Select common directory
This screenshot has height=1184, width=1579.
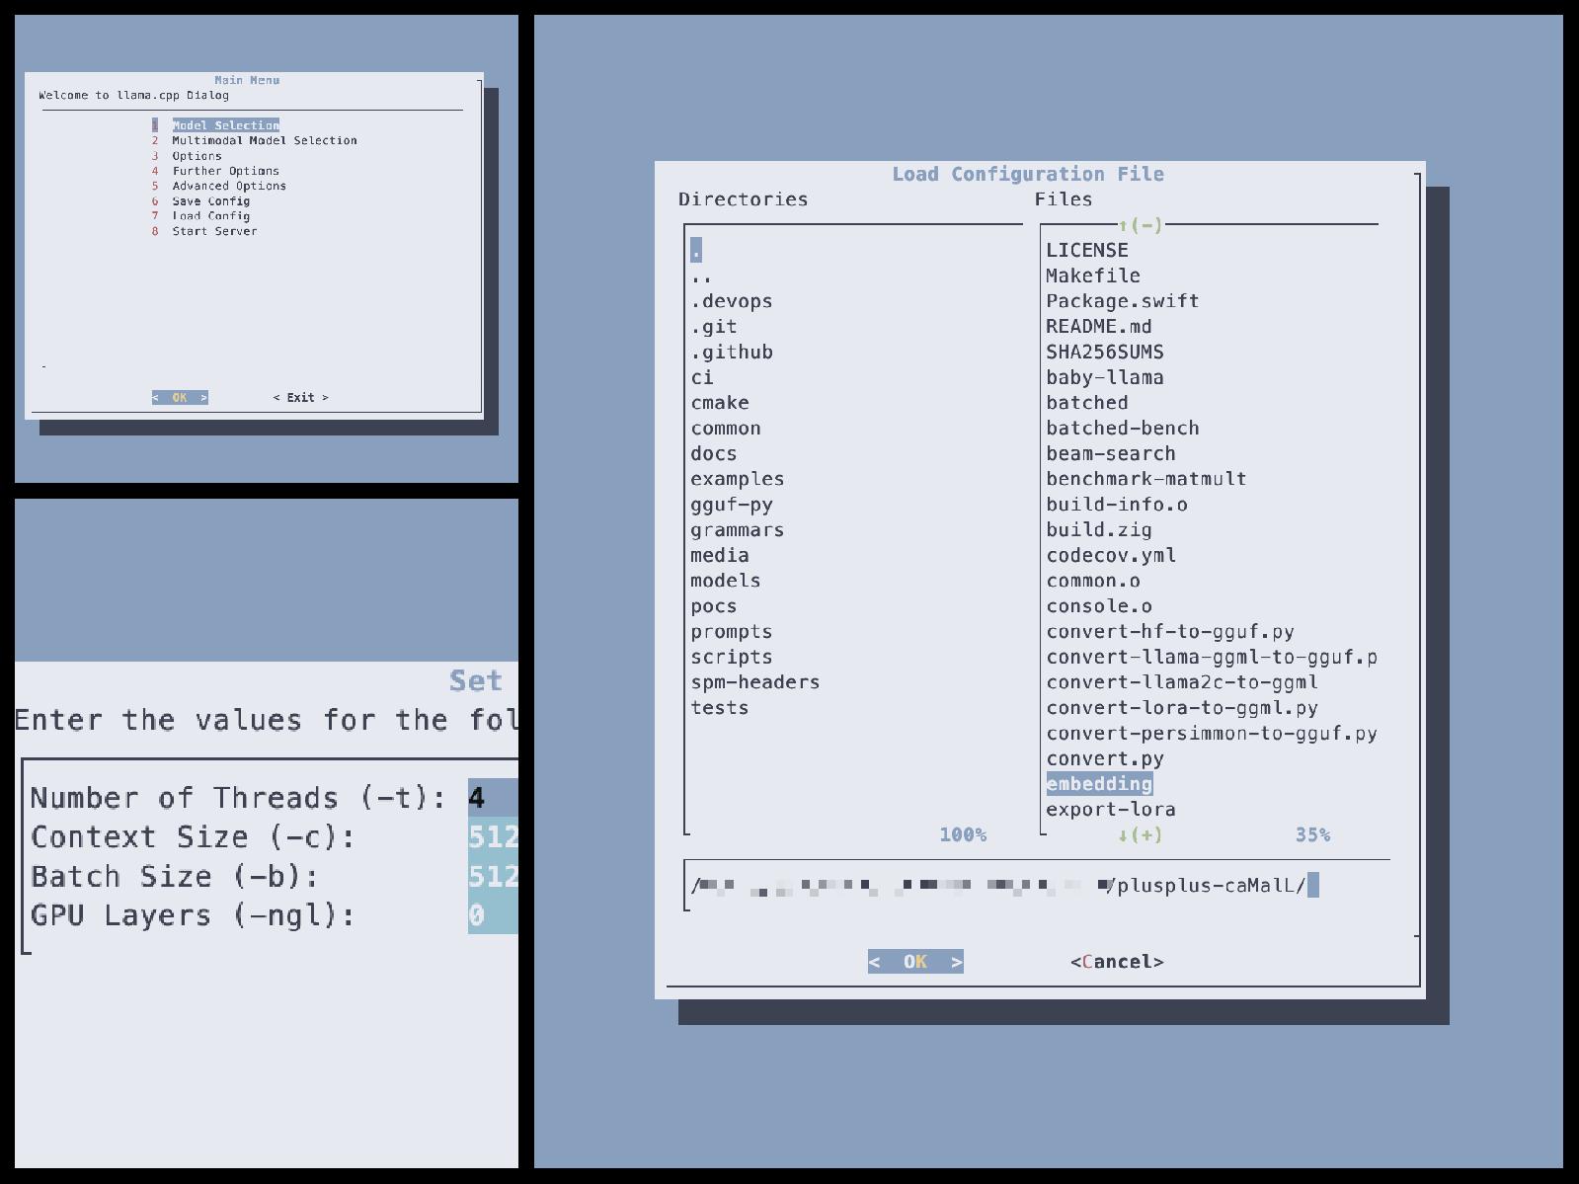(726, 429)
